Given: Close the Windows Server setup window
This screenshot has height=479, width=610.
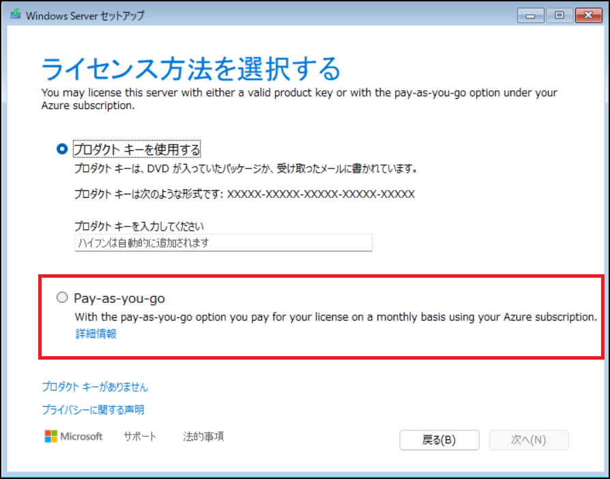Looking at the screenshot, I should 589,15.
